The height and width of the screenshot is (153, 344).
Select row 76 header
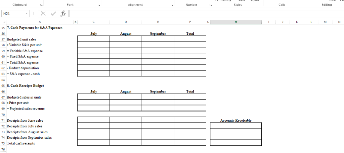point(3,149)
